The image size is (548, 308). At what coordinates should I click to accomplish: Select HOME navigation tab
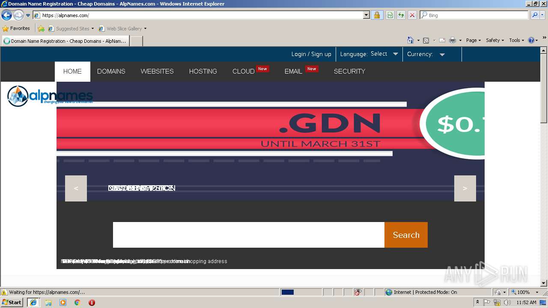(72, 71)
